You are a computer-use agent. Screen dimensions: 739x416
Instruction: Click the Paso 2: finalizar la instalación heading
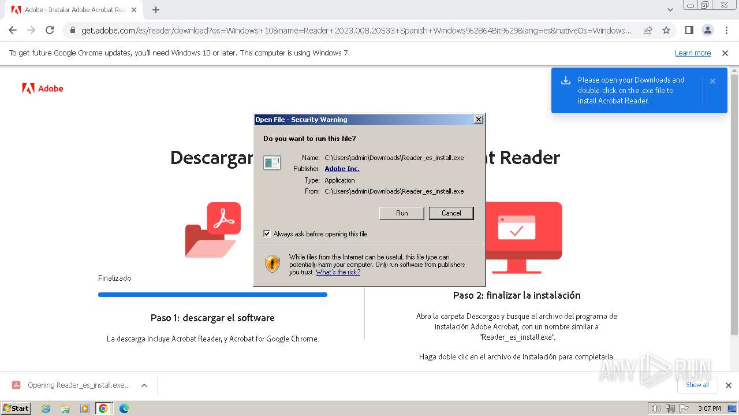point(517,295)
